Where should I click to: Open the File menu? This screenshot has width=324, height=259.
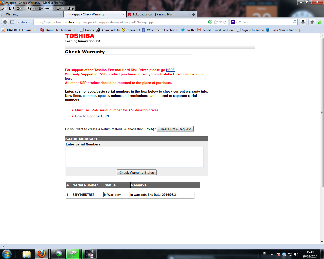point(4,8)
